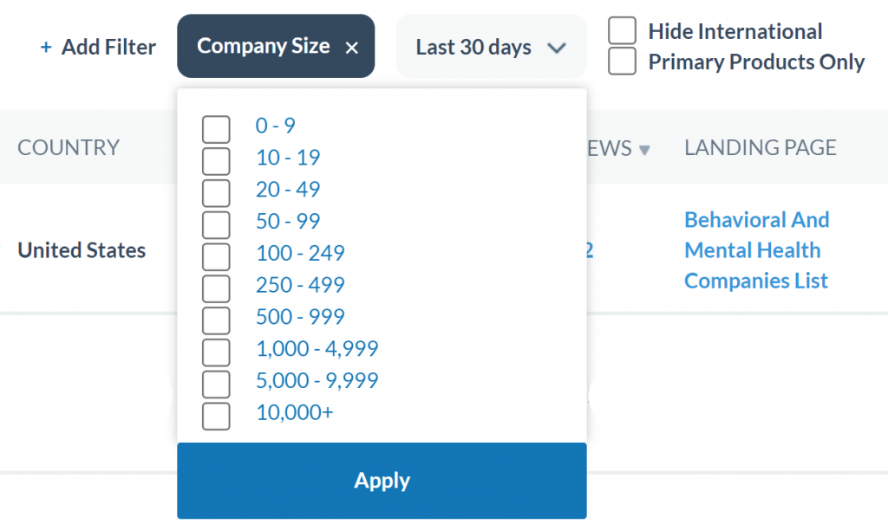Click the sort arrow in the views column

[x=644, y=150]
